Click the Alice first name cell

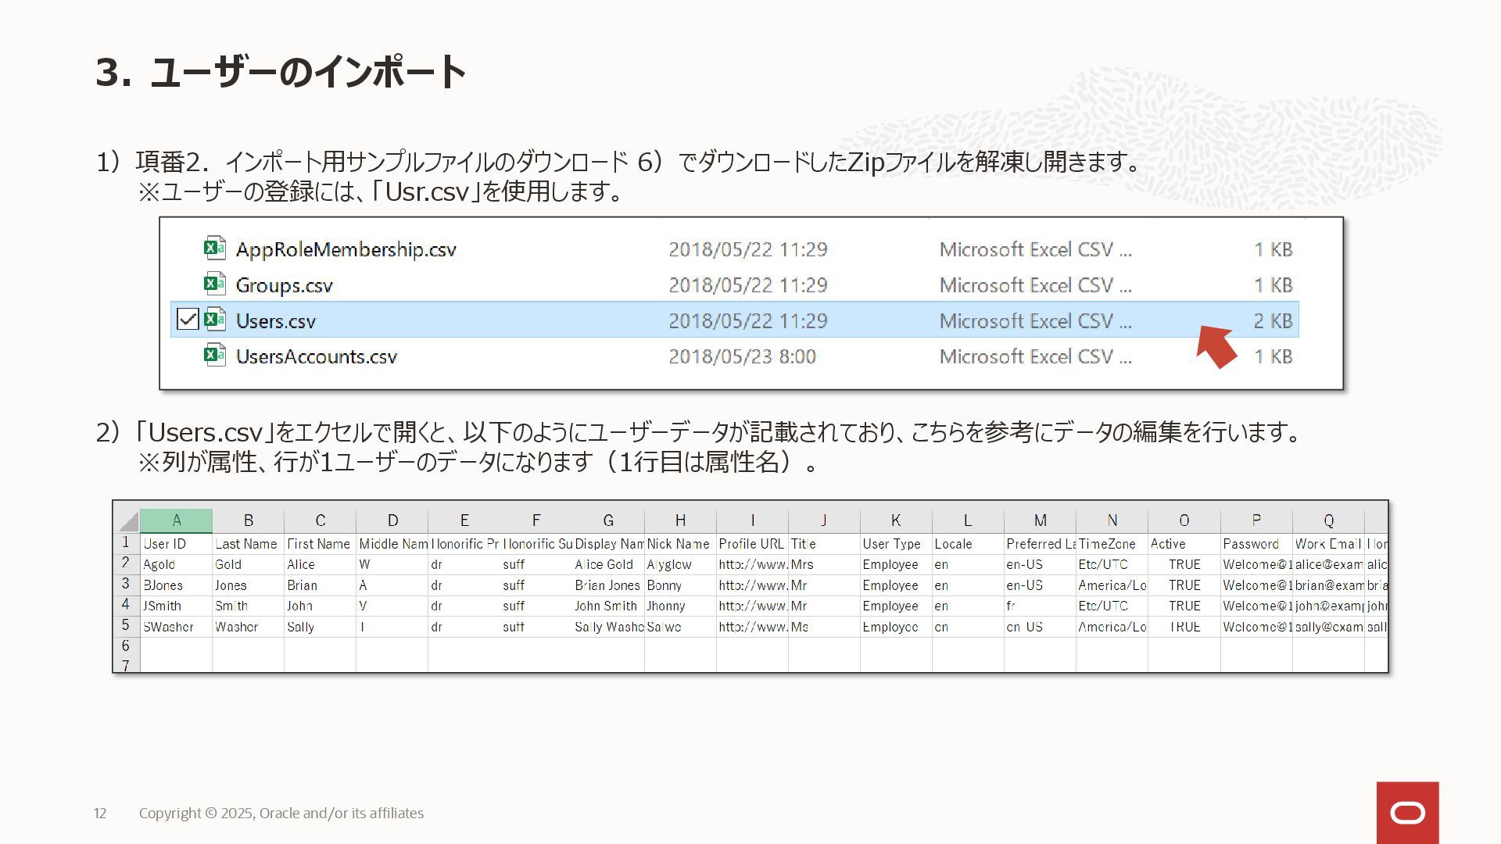320,564
